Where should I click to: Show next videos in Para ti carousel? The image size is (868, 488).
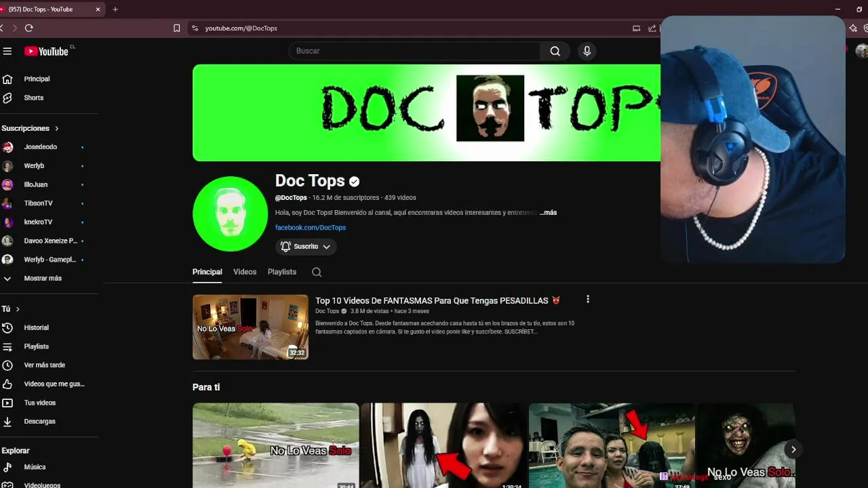[x=793, y=449]
